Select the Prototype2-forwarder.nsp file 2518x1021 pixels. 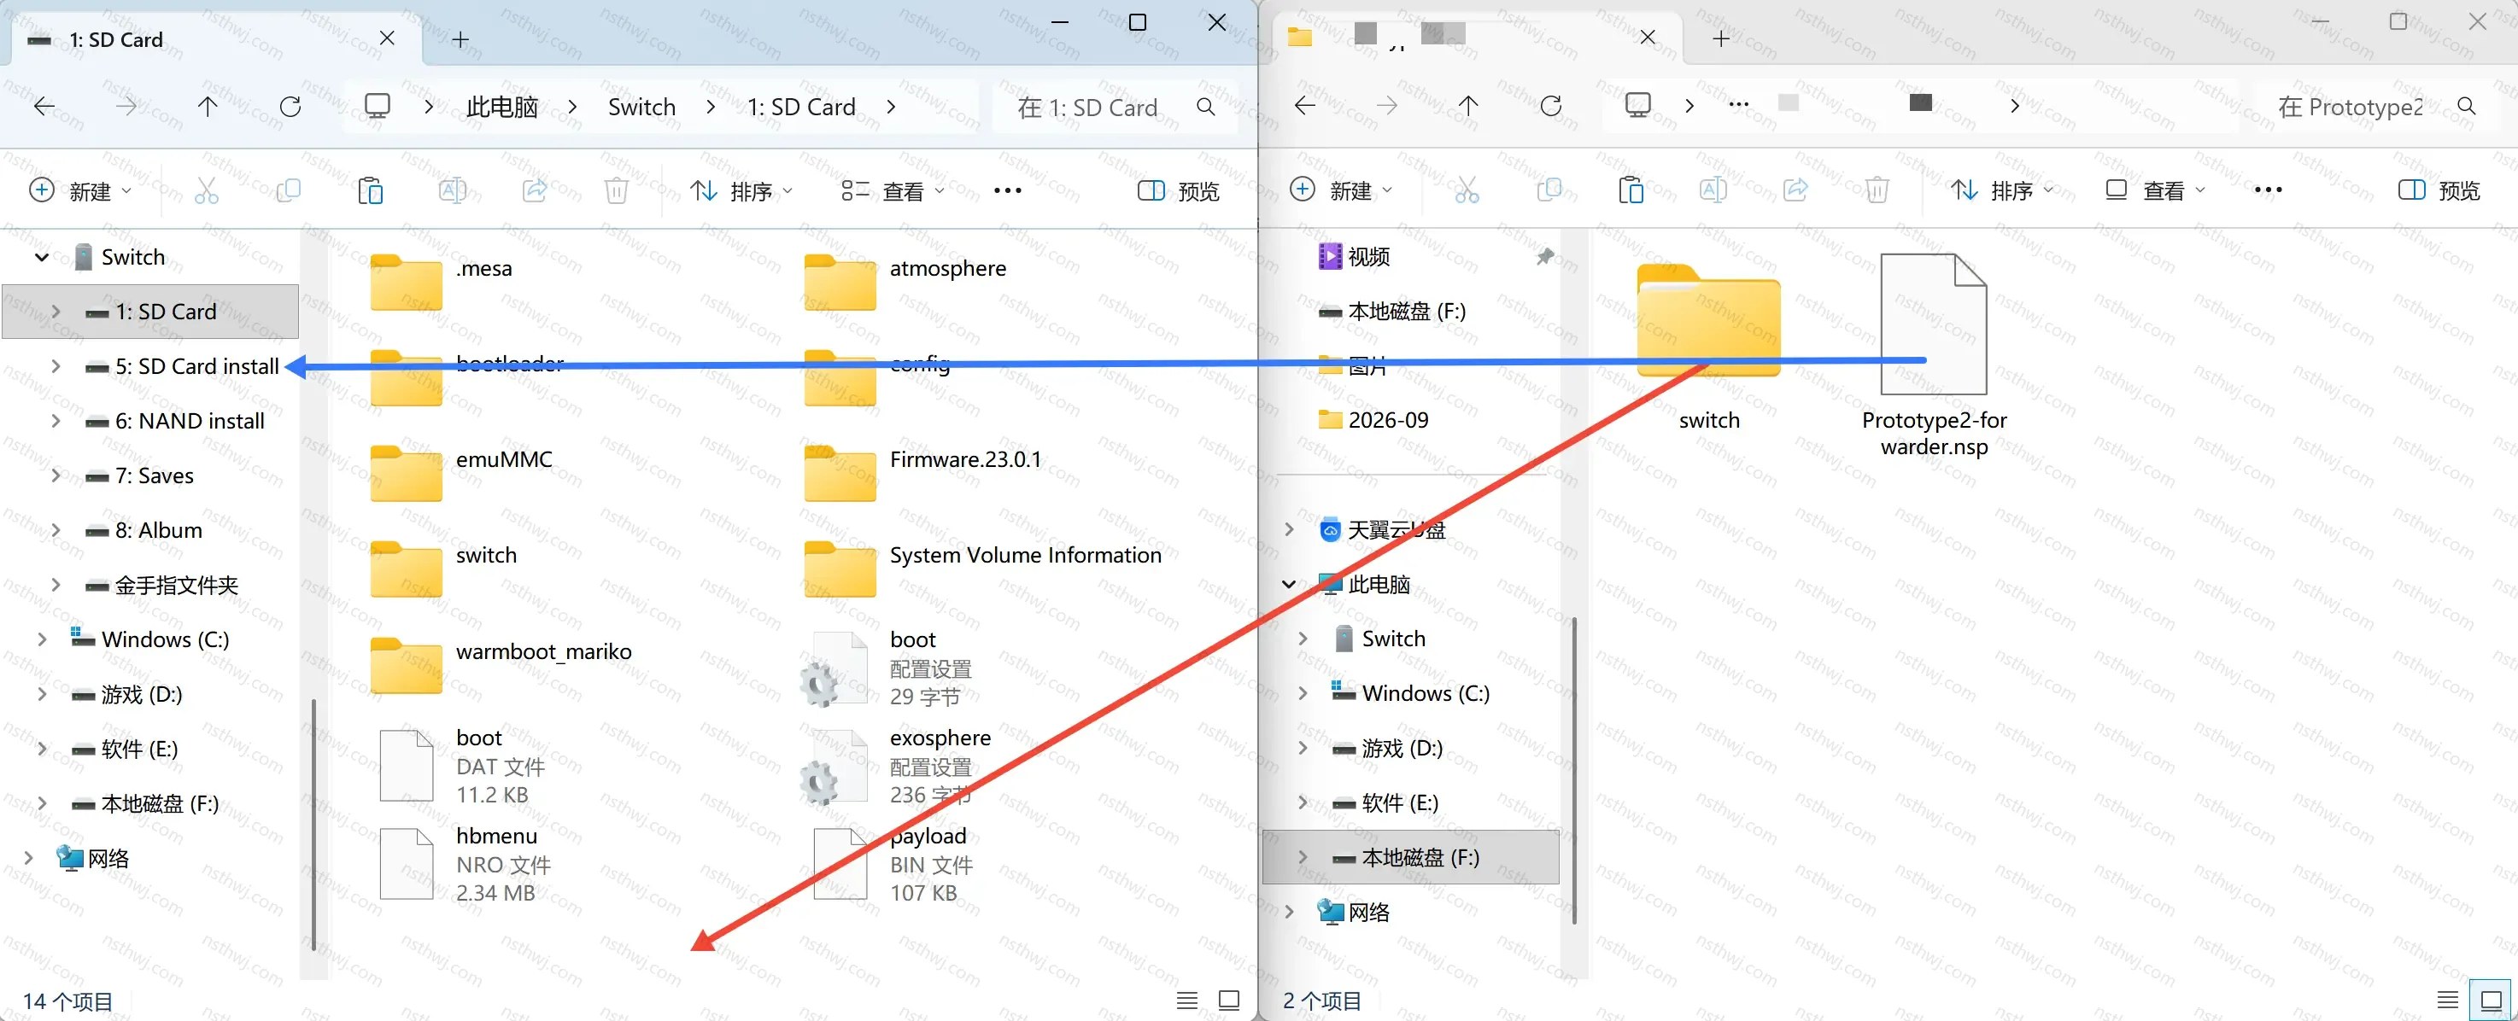1934,357
